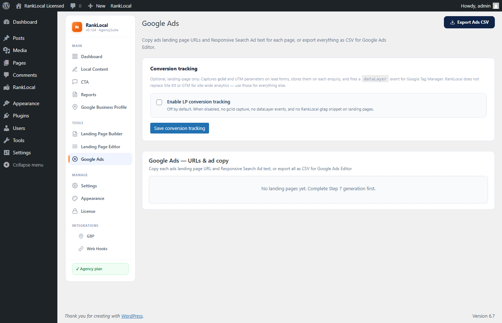502x323 pixels.
Task: Click the plus icon beside New
Action: [90, 6]
